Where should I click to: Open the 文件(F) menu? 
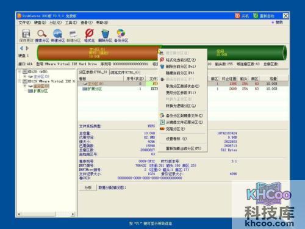tap(24, 23)
